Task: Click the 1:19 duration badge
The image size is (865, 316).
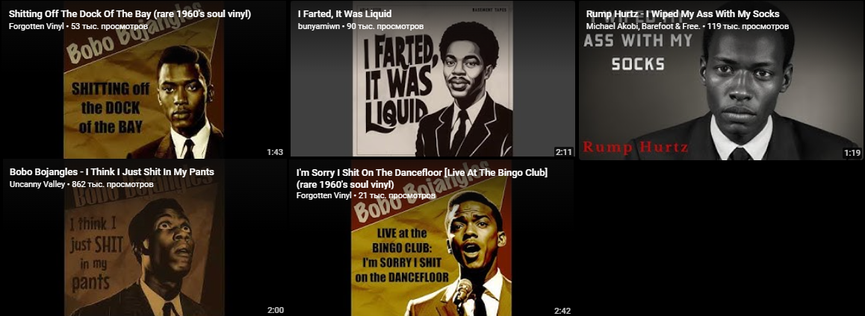Action: pos(852,153)
